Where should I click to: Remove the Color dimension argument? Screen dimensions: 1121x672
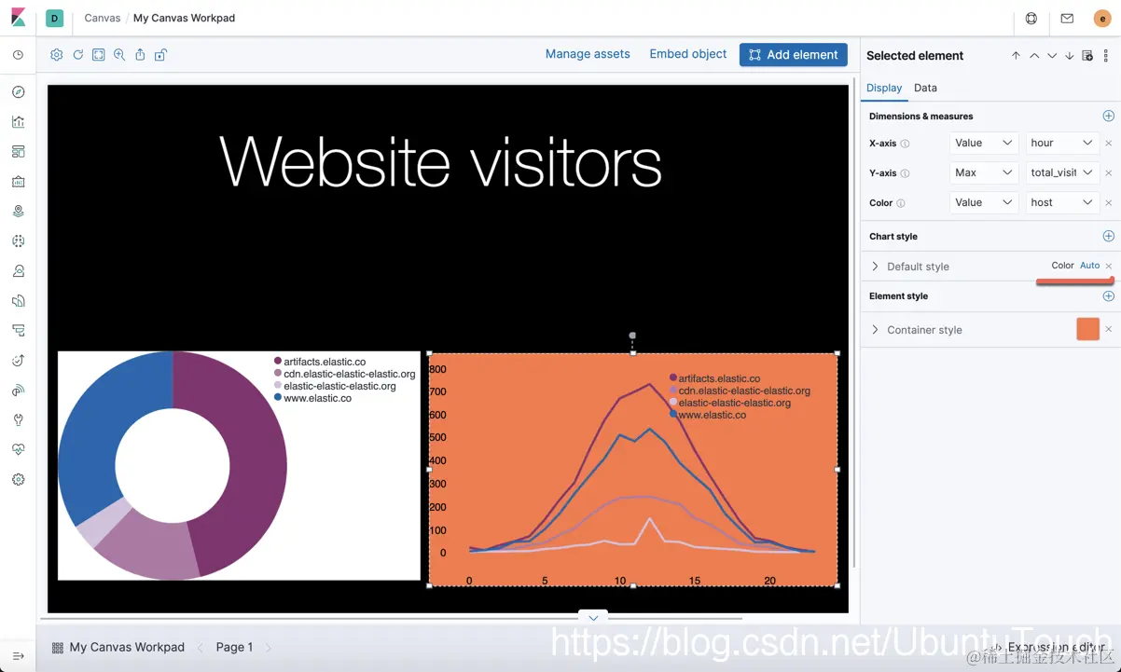[x=1109, y=203]
